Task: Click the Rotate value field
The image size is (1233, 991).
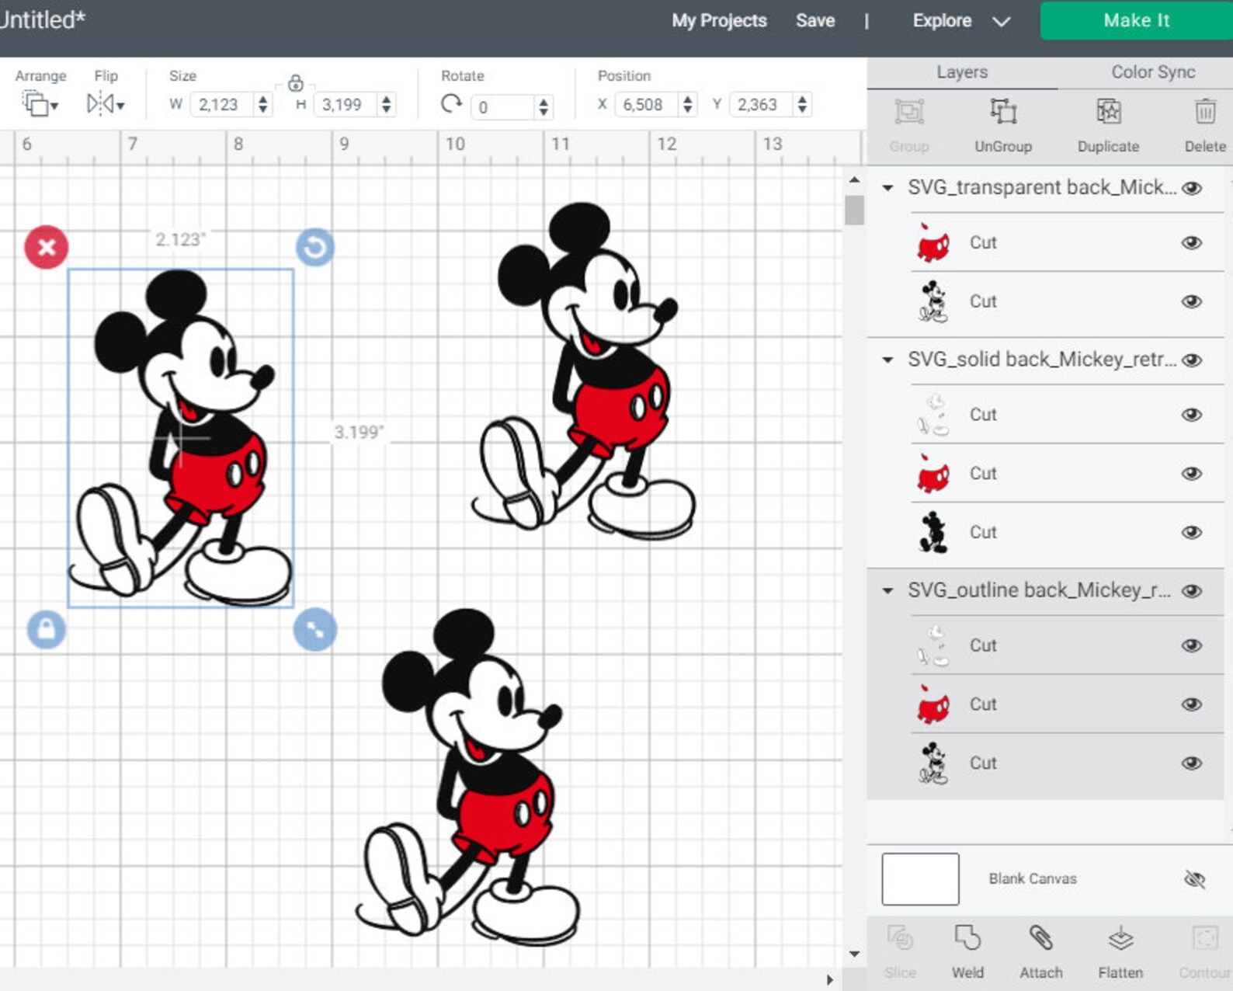Action: tap(503, 107)
